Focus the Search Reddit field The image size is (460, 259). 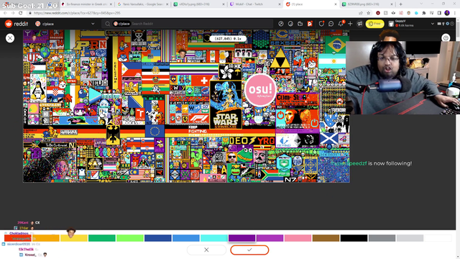[188, 24]
